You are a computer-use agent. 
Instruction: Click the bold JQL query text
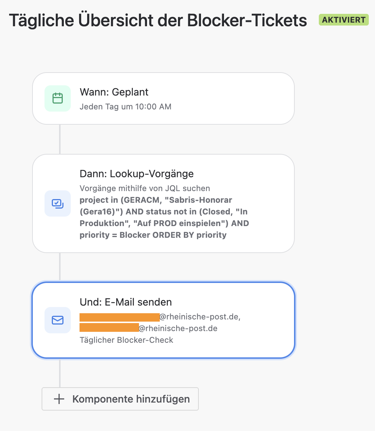(x=164, y=217)
